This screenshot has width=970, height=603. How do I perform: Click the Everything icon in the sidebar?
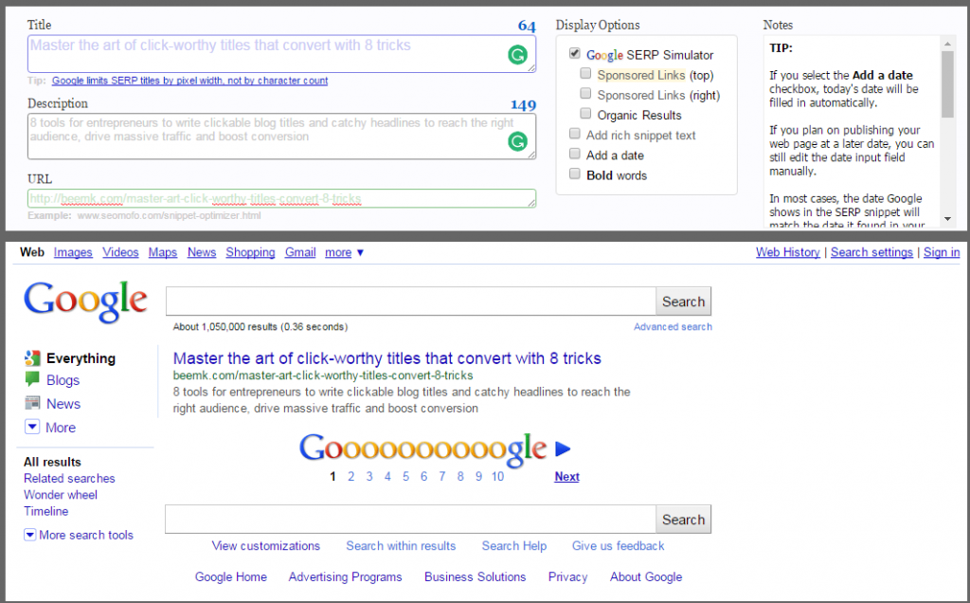[32, 357]
